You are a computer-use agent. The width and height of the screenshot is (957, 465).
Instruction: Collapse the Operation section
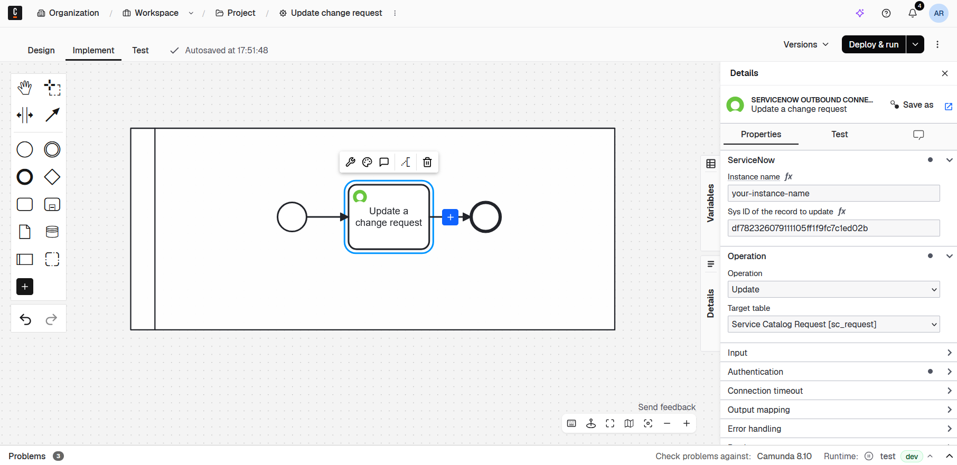tap(949, 256)
